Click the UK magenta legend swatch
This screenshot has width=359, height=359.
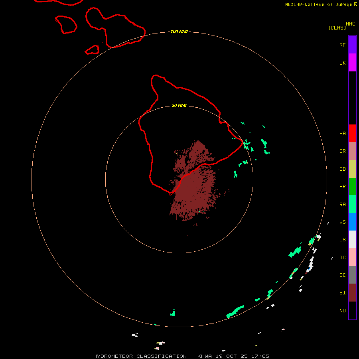[352, 63]
